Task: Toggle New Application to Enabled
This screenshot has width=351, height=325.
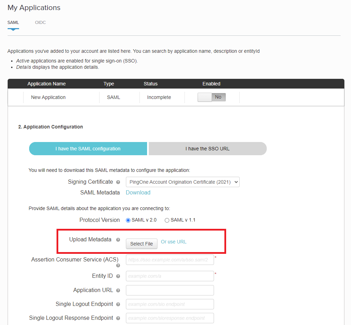Action: pyautogui.click(x=205, y=97)
